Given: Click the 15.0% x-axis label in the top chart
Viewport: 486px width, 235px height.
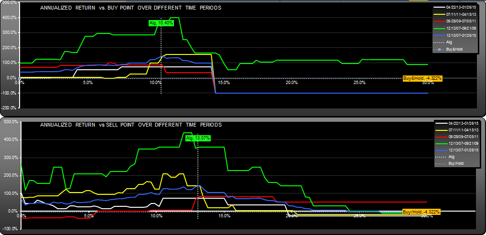Looking at the screenshot, I should point(223,83).
